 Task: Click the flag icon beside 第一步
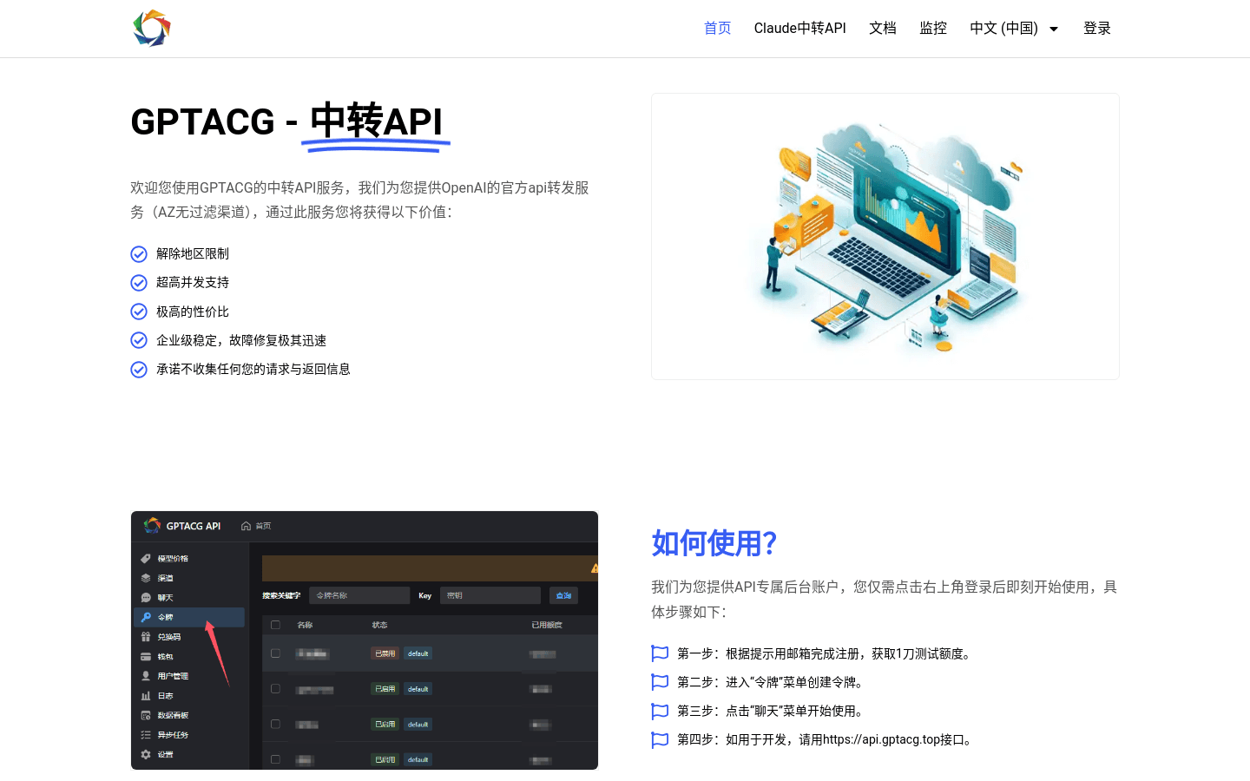click(660, 653)
